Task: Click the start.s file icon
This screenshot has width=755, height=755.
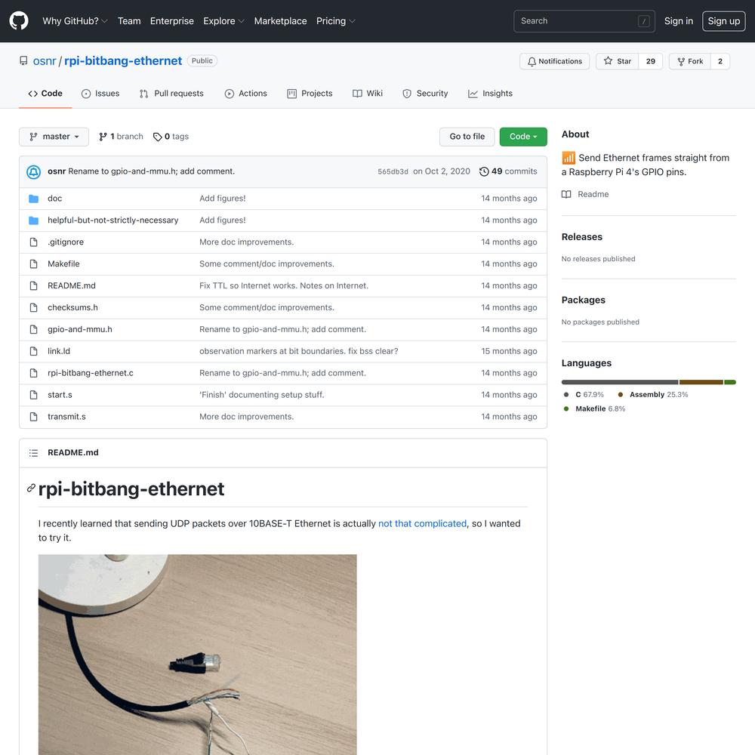Action: tap(33, 395)
